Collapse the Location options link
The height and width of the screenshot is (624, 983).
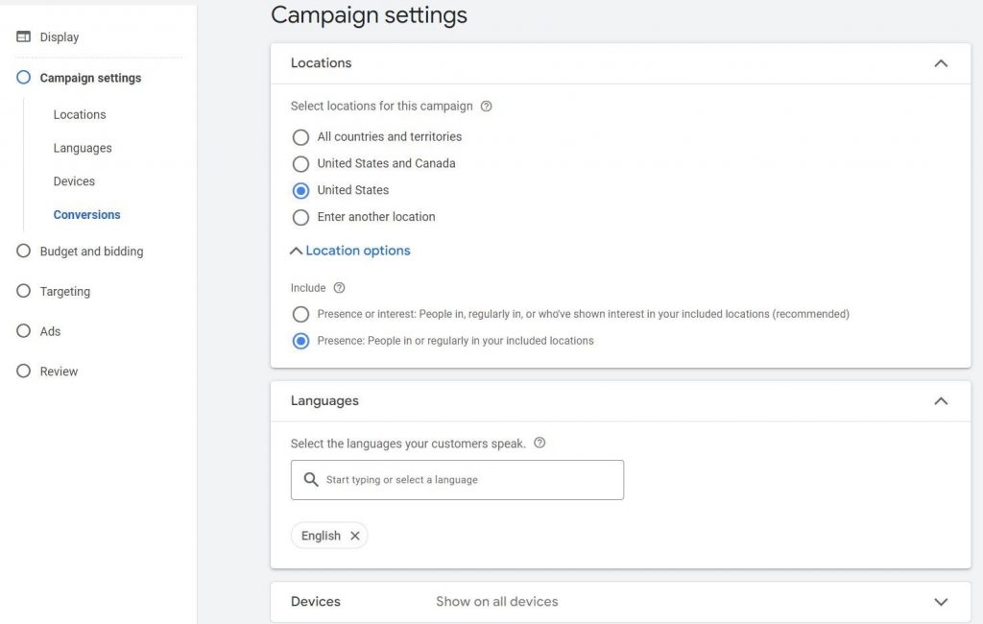[350, 251]
